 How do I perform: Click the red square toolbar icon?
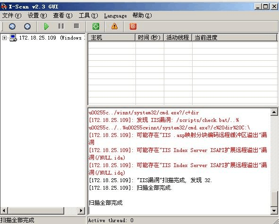tap(133, 26)
